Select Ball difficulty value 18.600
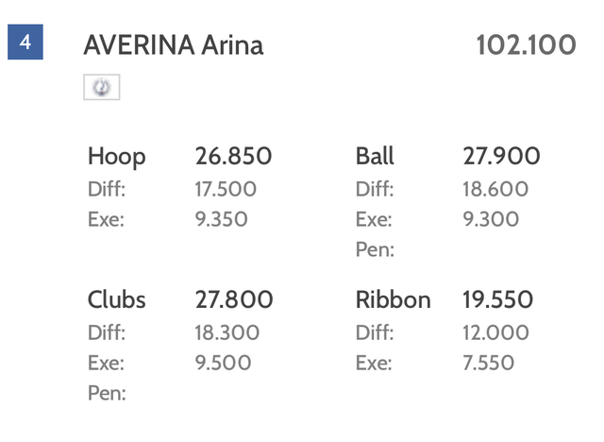Screen dimensions: 604x442 495,189
